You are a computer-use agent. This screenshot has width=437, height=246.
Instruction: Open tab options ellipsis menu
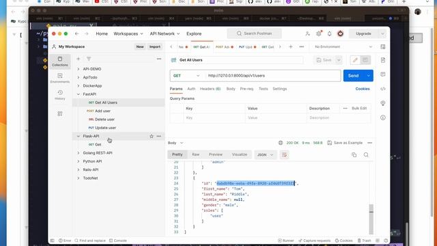(302, 46)
